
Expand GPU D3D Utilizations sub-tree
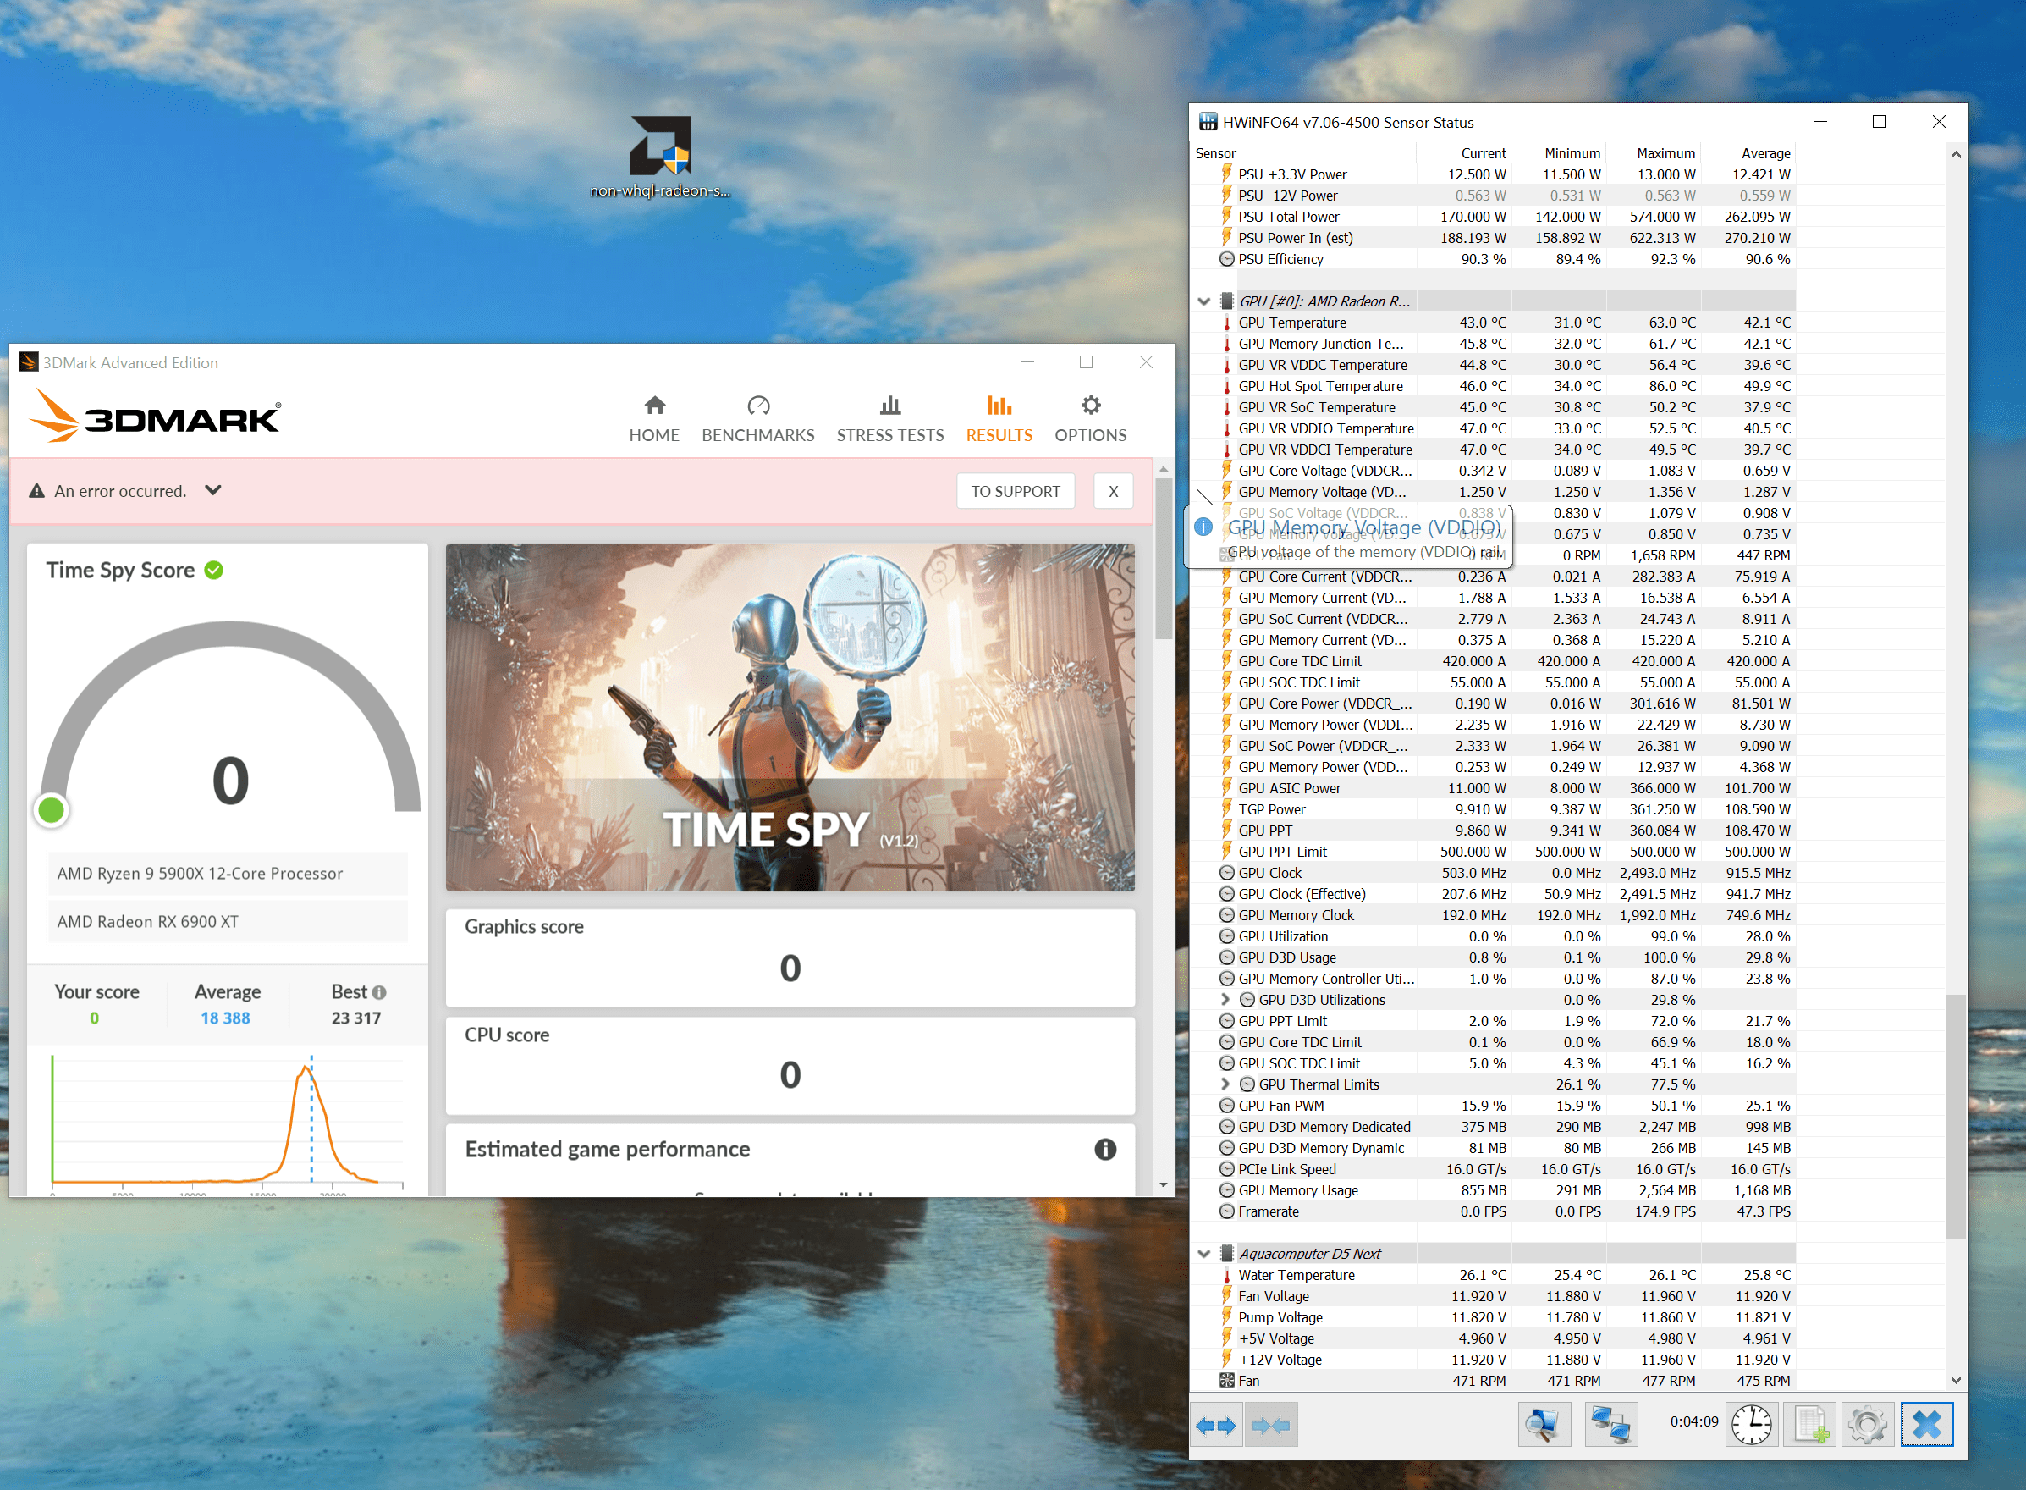click(x=1225, y=999)
